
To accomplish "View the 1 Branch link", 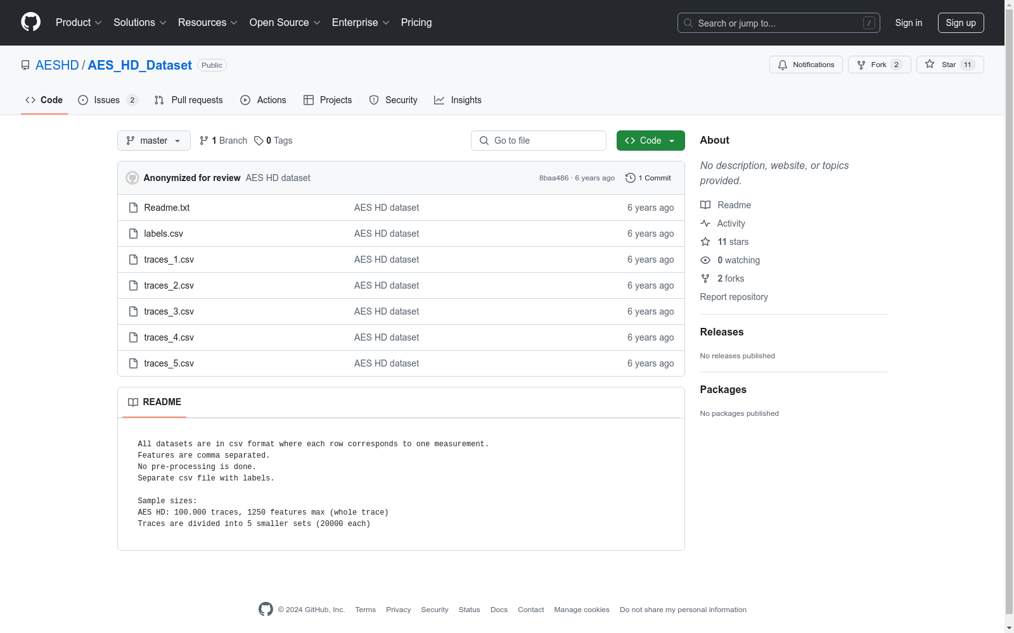I will click(223, 141).
